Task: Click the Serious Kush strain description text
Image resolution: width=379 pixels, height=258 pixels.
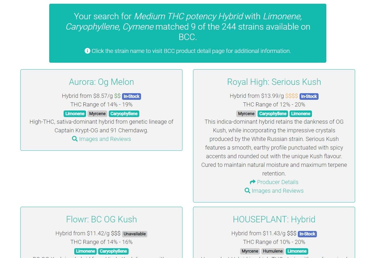Action: coord(274,148)
